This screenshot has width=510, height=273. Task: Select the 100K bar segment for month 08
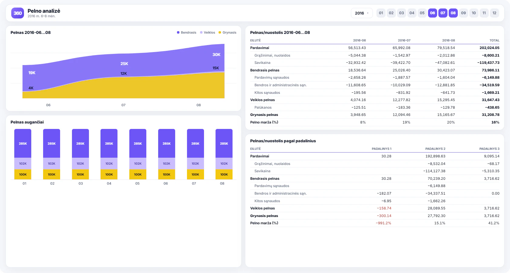tap(224, 174)
